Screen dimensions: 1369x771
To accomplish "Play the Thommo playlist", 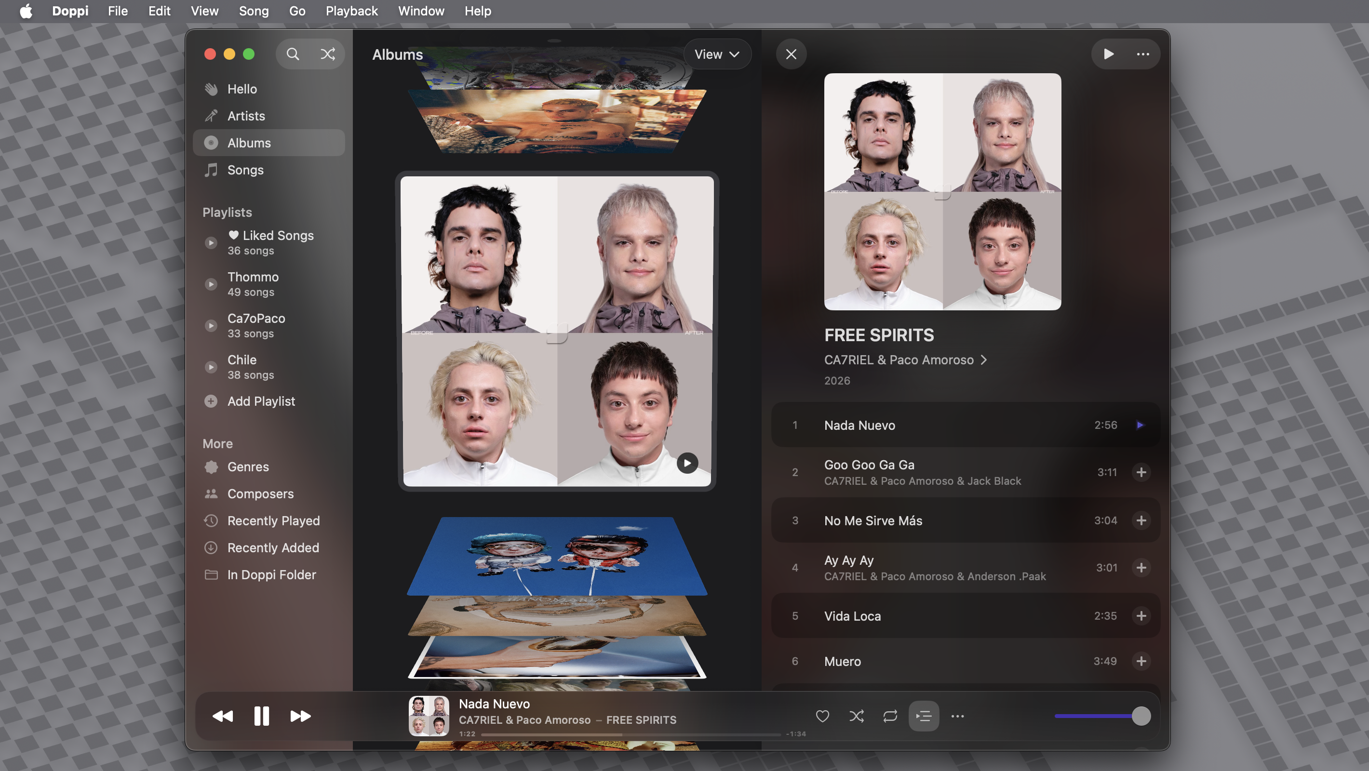I will [211, 284].
